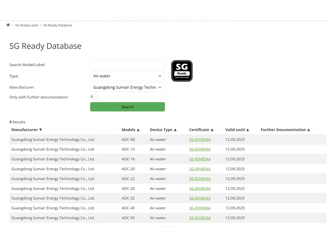Viewport: 330px width, 227px height.
Task: Click into the Search Model/Label field
Action: pos(127,65)
